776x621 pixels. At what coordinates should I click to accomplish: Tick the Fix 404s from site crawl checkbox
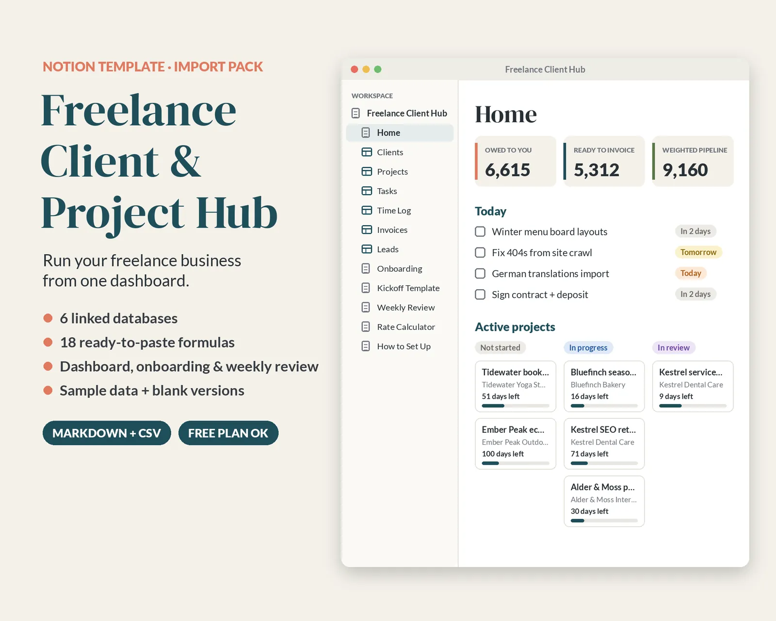point(480,252)
